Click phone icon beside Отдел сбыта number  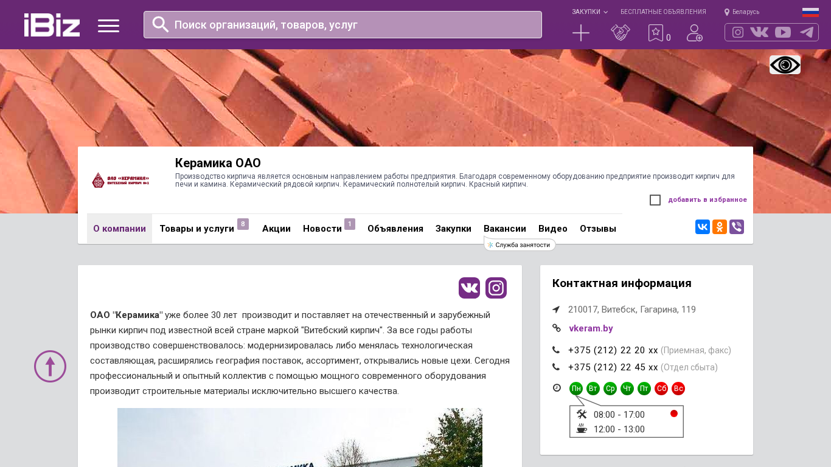click(556, 367)
